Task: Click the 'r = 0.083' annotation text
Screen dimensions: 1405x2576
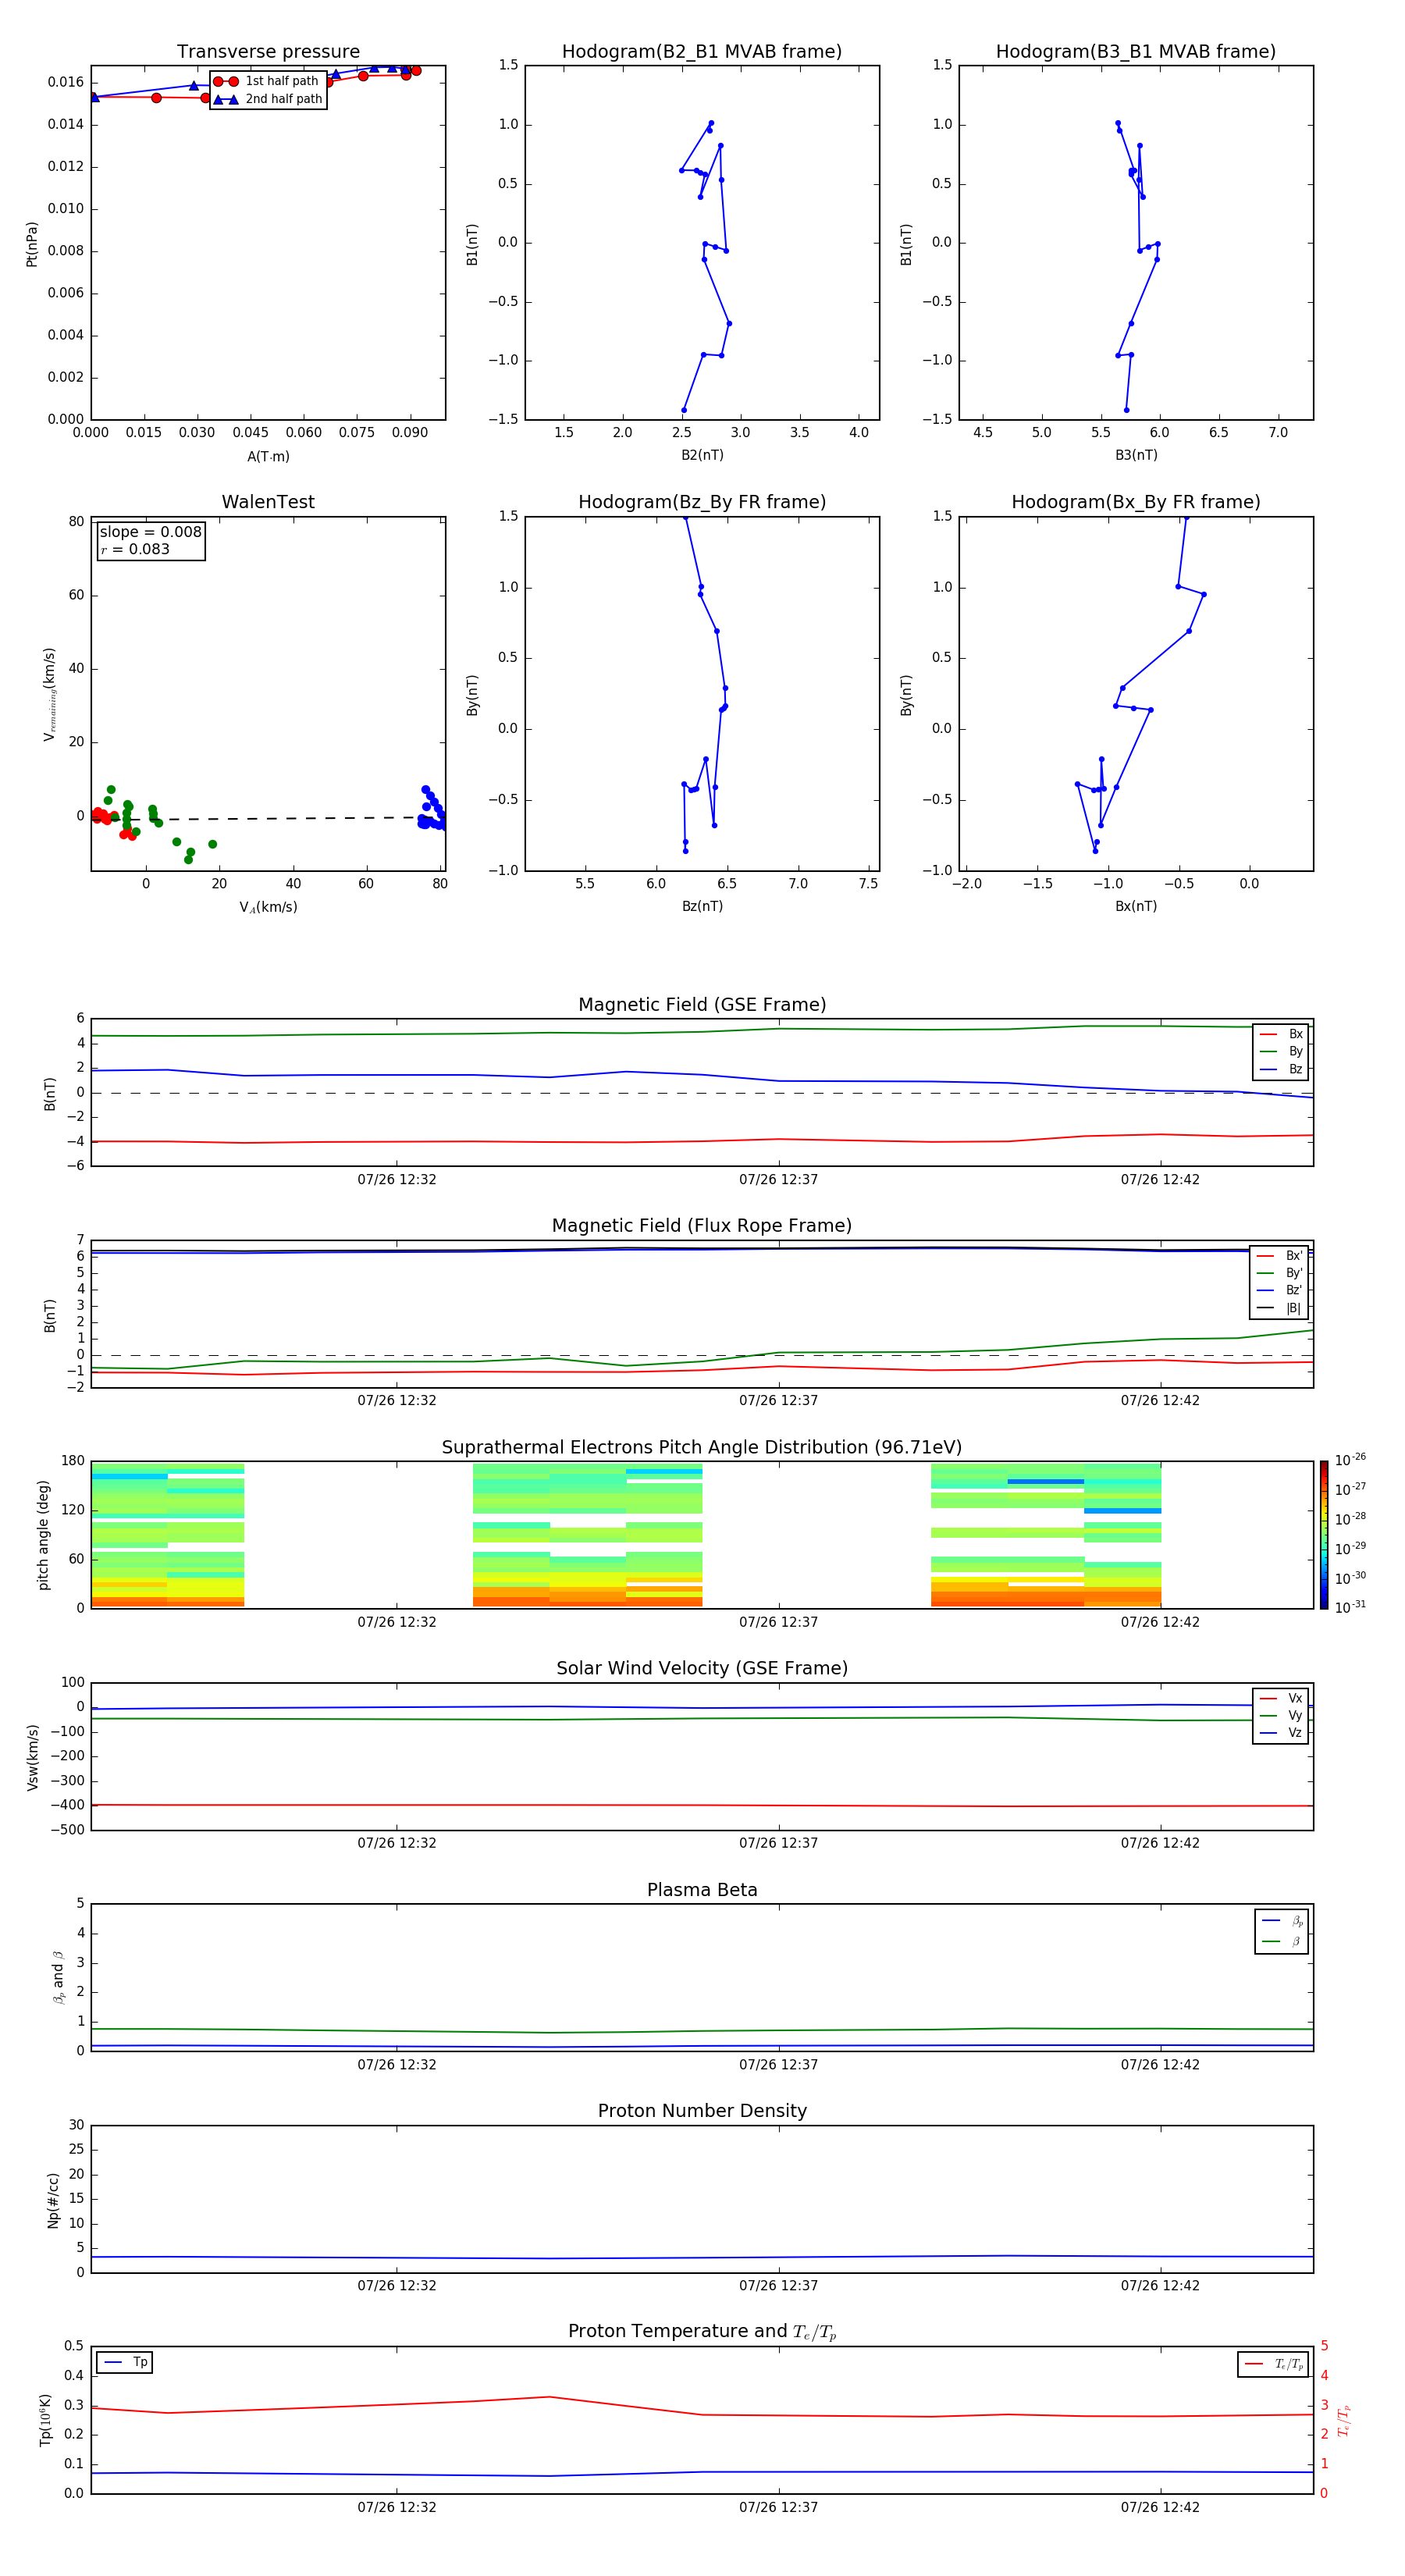Action: click(x=135, y=549)
